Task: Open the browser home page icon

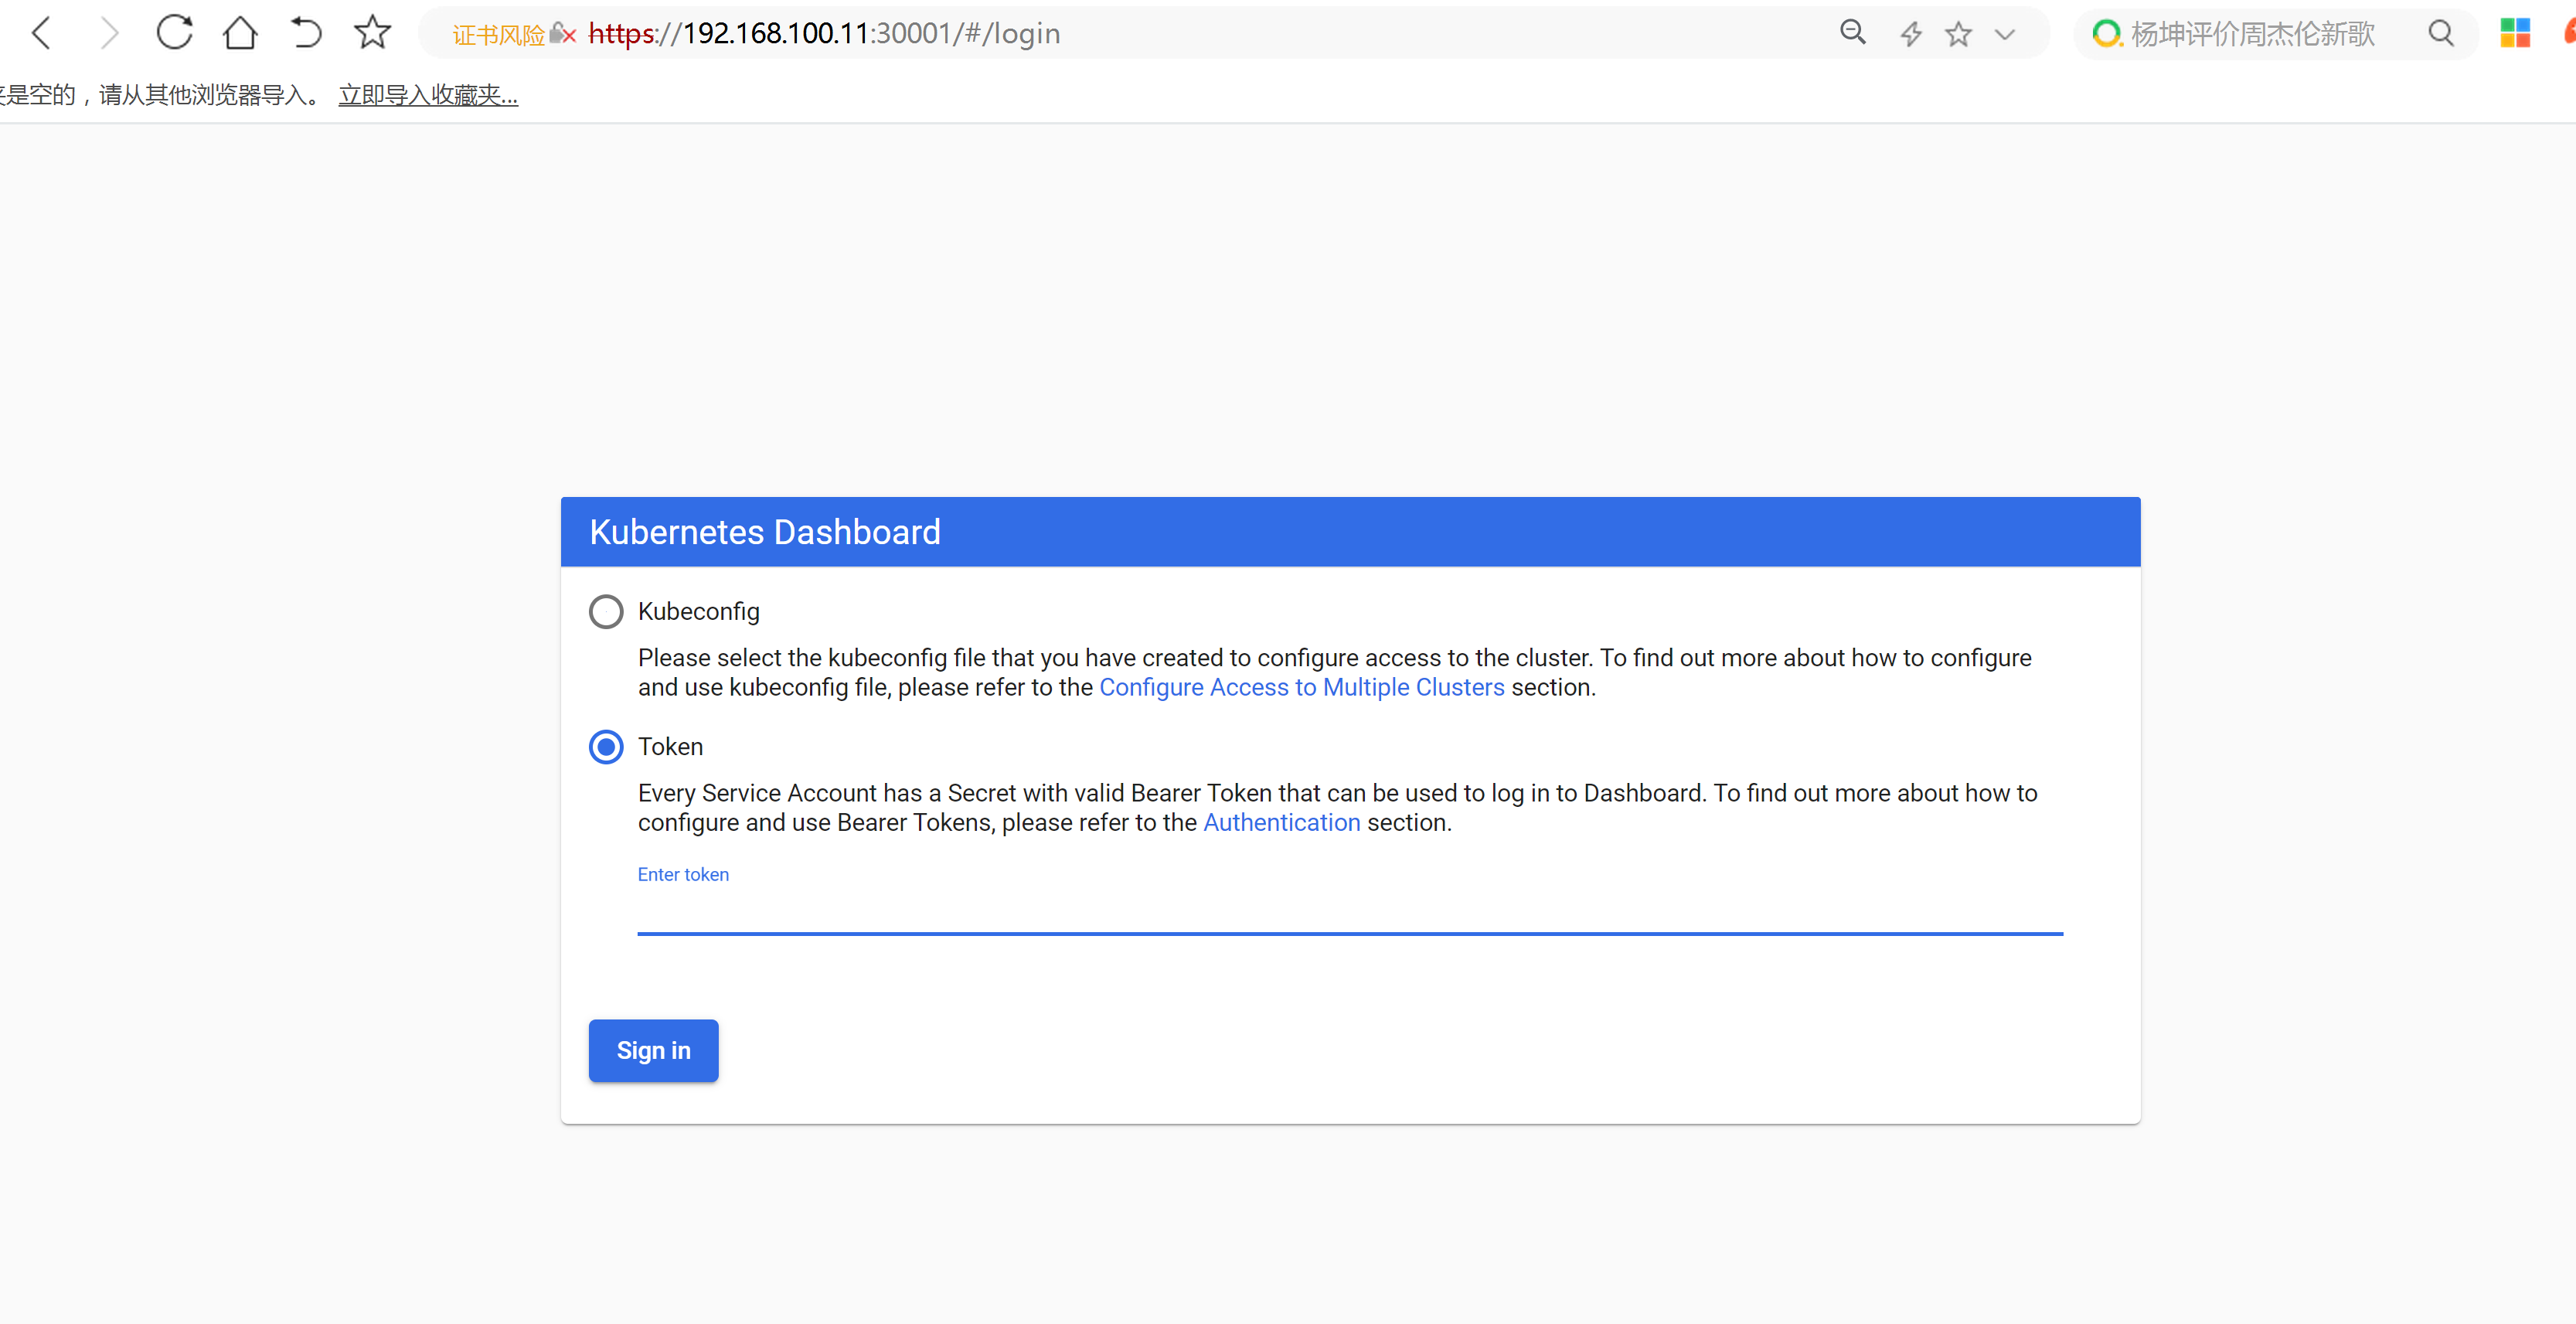Action: [x=240, y=33]
